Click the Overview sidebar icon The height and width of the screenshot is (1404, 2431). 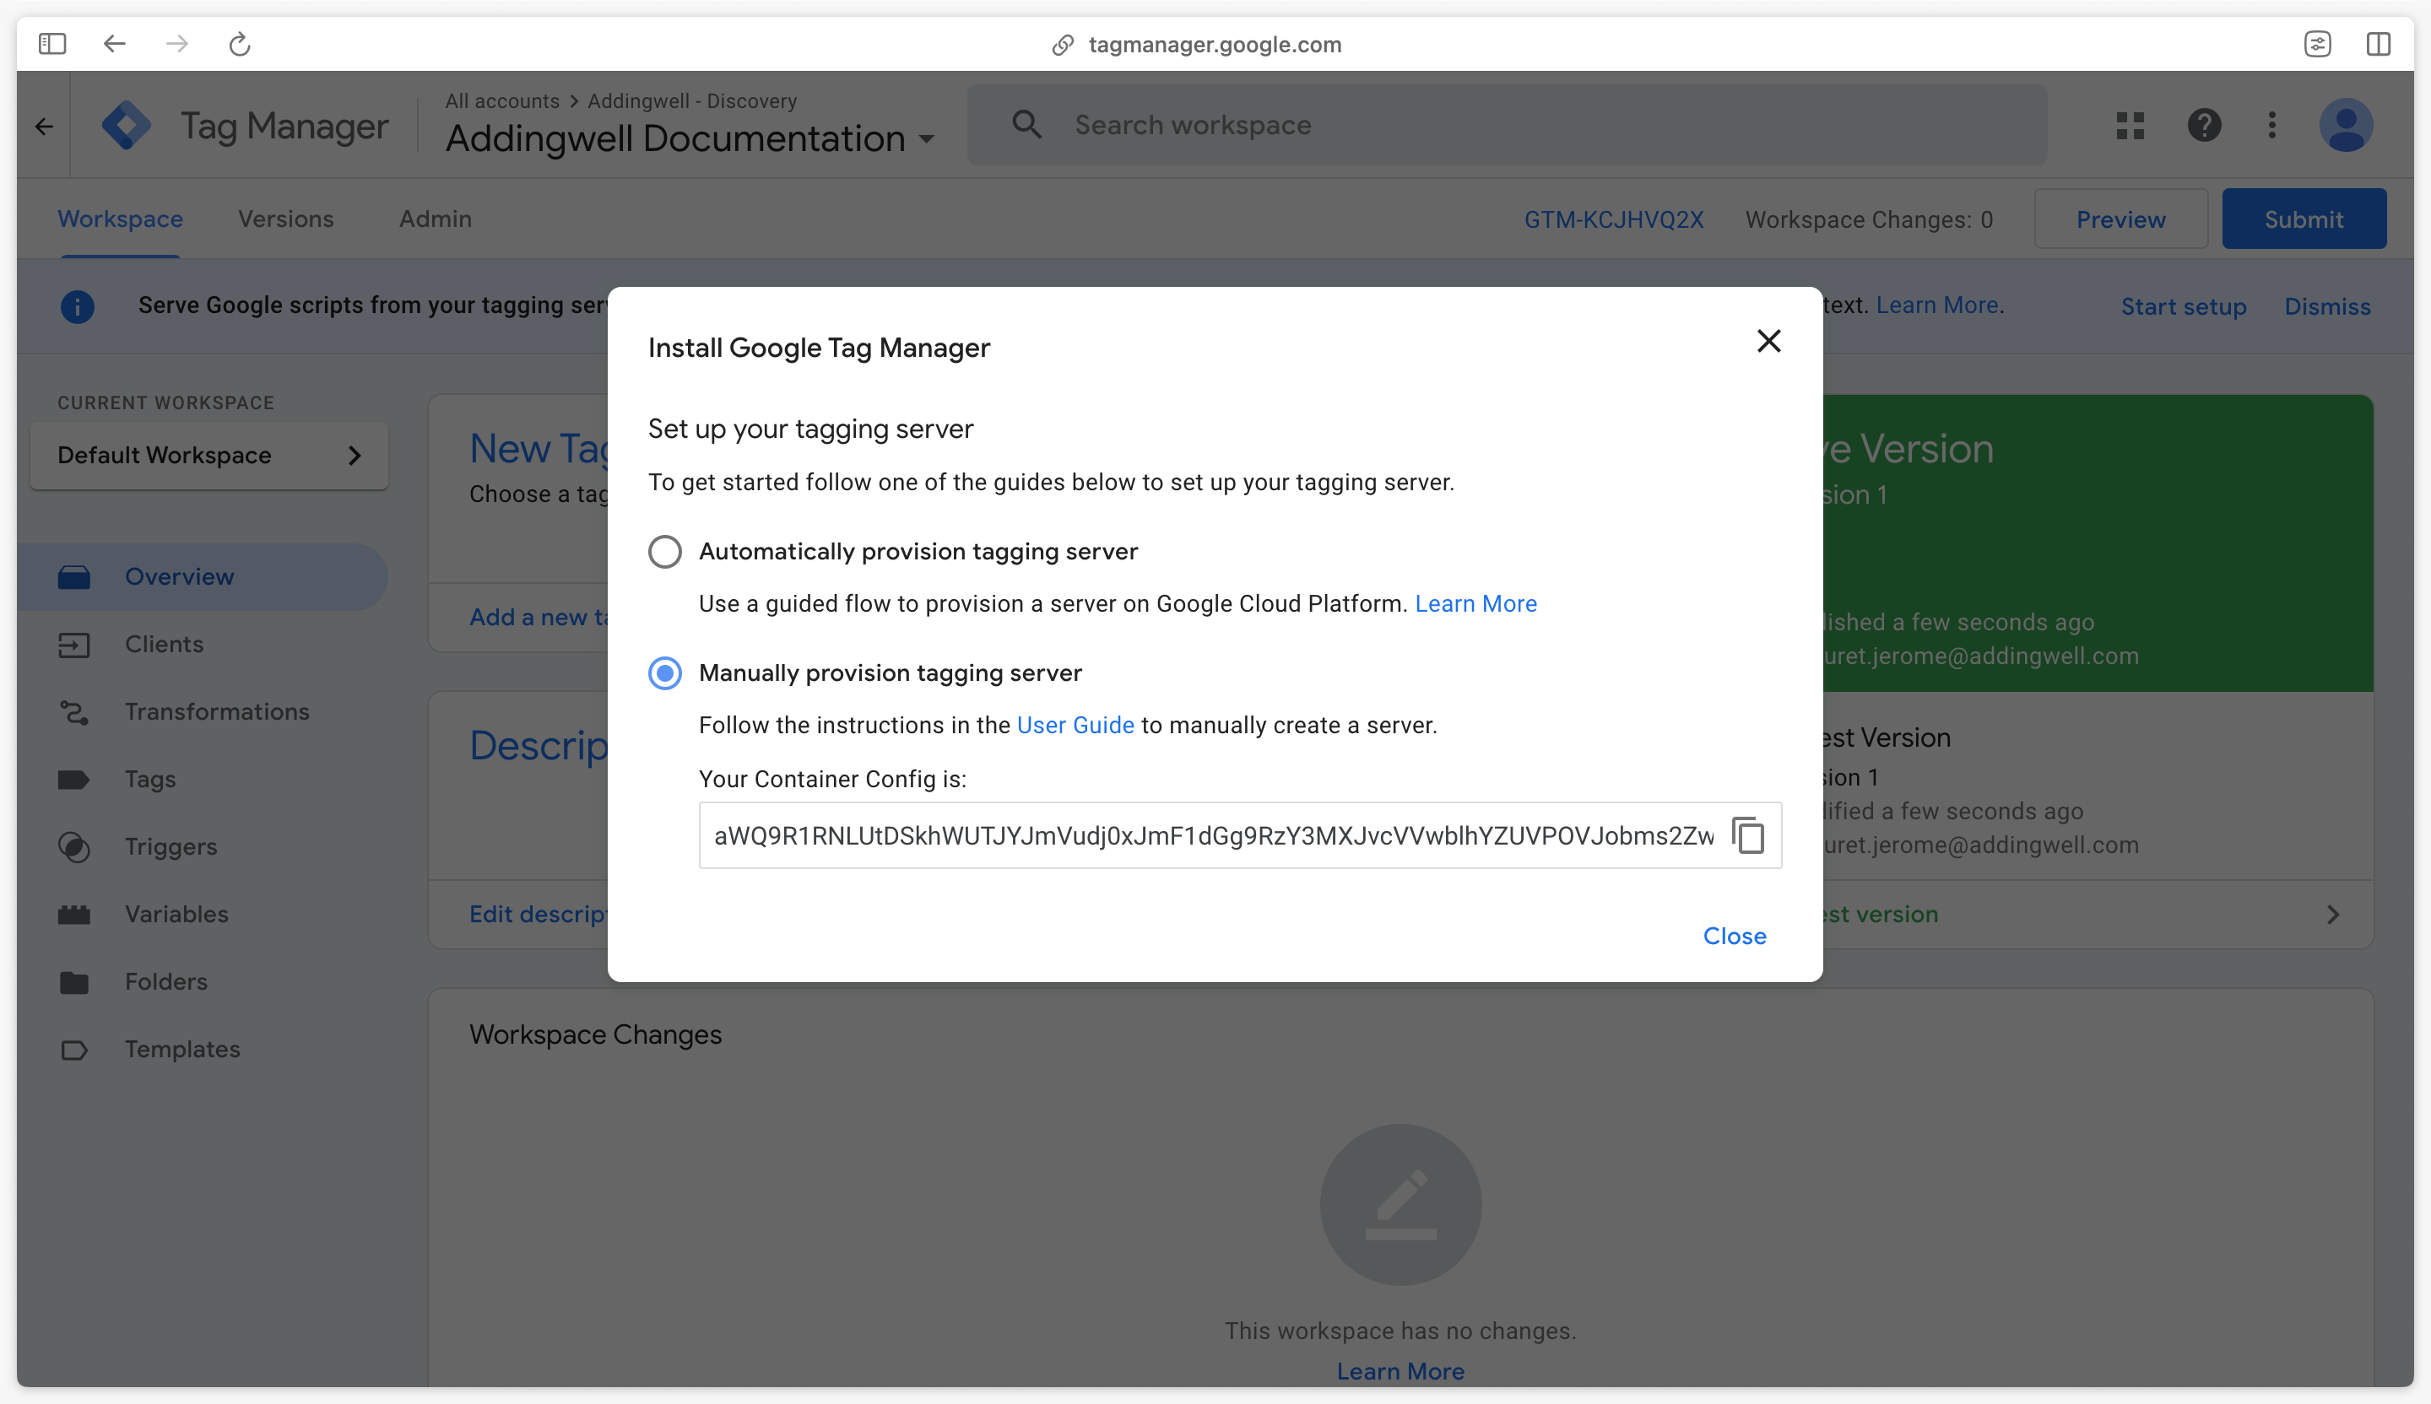point(73,576)
